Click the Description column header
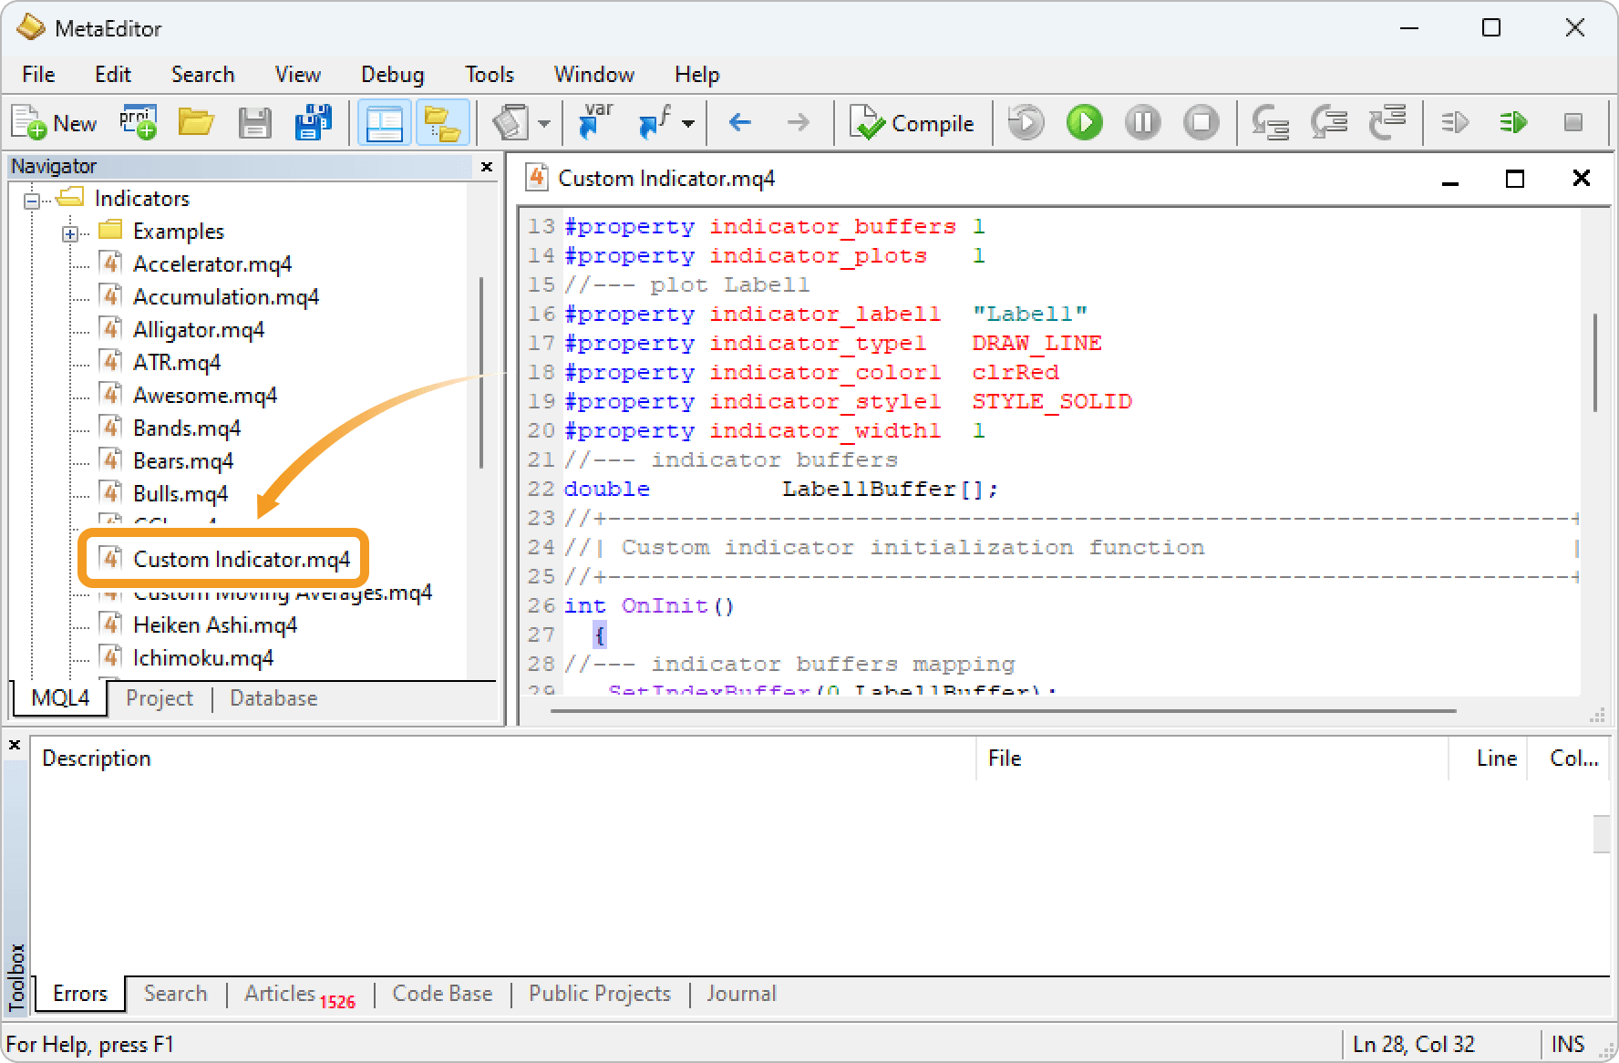 click(x=503, y=759)
